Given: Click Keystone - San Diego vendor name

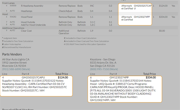Looking at the screenshot, I should click(x=103, y=59).
